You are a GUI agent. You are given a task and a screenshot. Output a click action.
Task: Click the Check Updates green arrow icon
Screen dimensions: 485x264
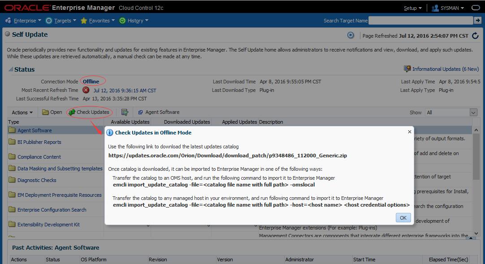(x=72, y=112)
